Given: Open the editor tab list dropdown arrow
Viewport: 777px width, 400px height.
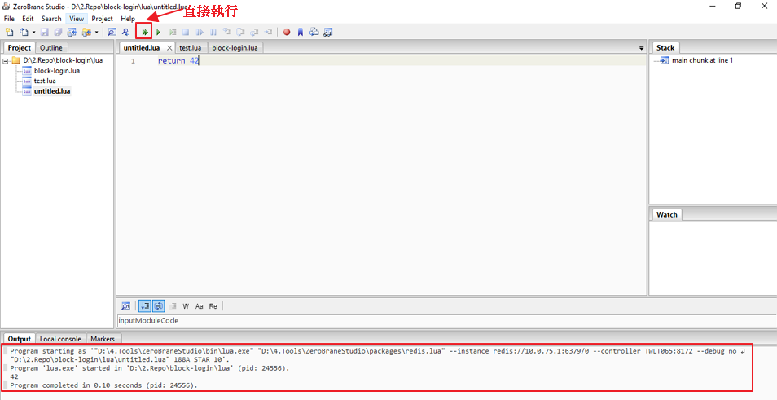Looking at the screenshot, I should pos(641,48).
